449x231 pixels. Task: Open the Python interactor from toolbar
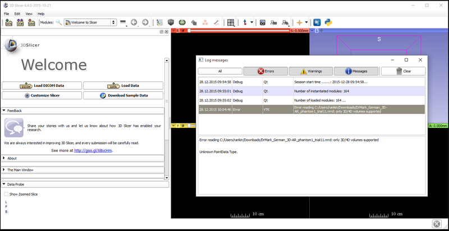click(329, 22)
